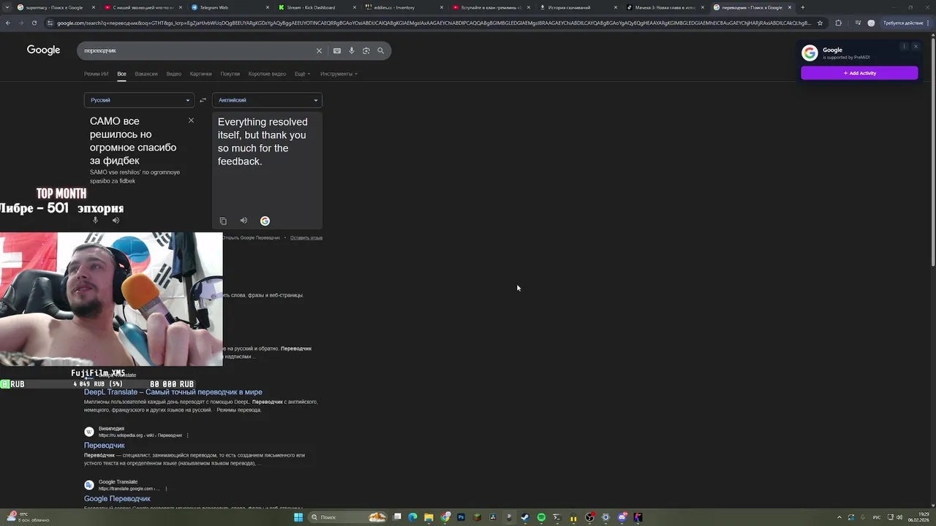Click the browser address bar
Viewport: 936px width, 526px height.
tap(431, 23)
